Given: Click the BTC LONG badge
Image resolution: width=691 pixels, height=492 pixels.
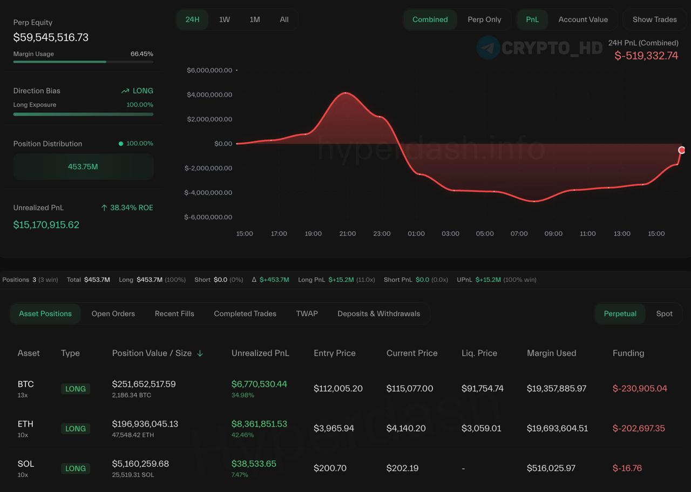Looking at the screenshot, I should coord(75,389).
